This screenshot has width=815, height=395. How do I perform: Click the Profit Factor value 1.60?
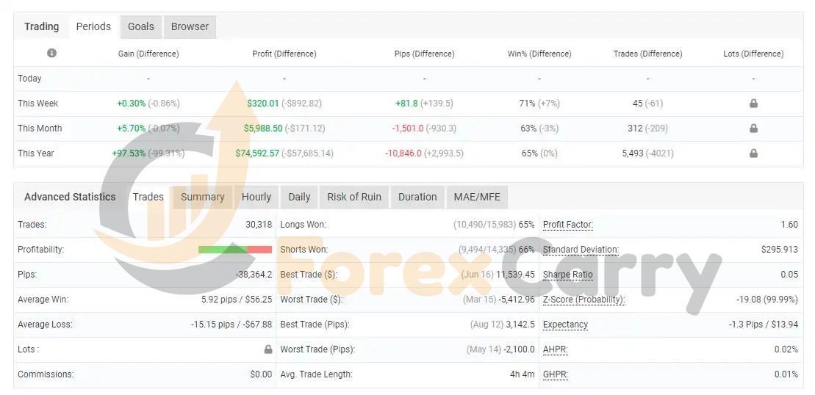pyautogui.click(x=789, y=225)
